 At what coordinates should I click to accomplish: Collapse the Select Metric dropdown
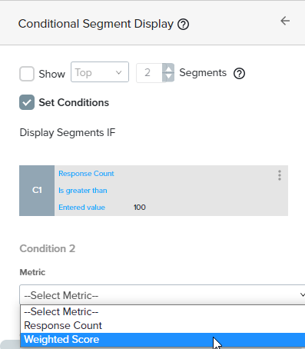[162, 295]
